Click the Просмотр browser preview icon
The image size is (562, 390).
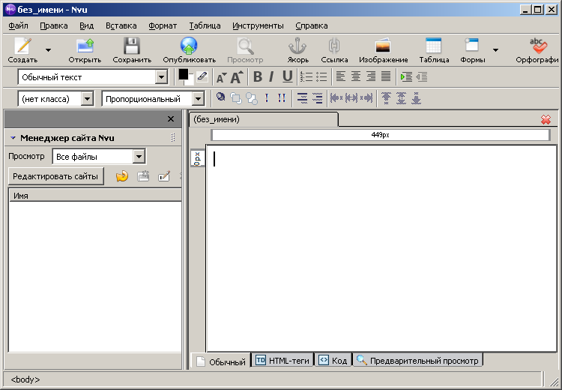pyautogui.click(x=245, y=46)
